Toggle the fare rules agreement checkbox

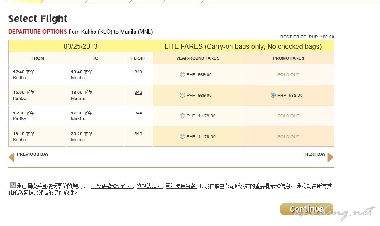tap(12, 186)
